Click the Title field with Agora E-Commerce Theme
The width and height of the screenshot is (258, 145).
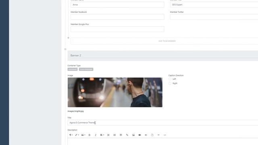tap(163, 122)
